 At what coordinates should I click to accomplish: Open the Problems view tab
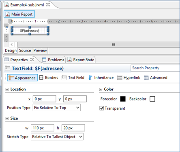point(53,60)
